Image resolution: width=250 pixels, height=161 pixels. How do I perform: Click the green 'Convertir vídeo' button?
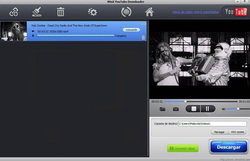point(183,148)
